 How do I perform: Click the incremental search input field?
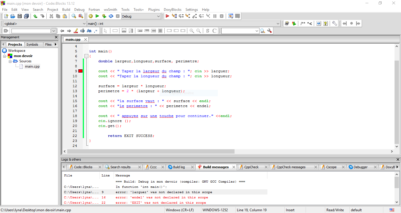coord(31,31)
